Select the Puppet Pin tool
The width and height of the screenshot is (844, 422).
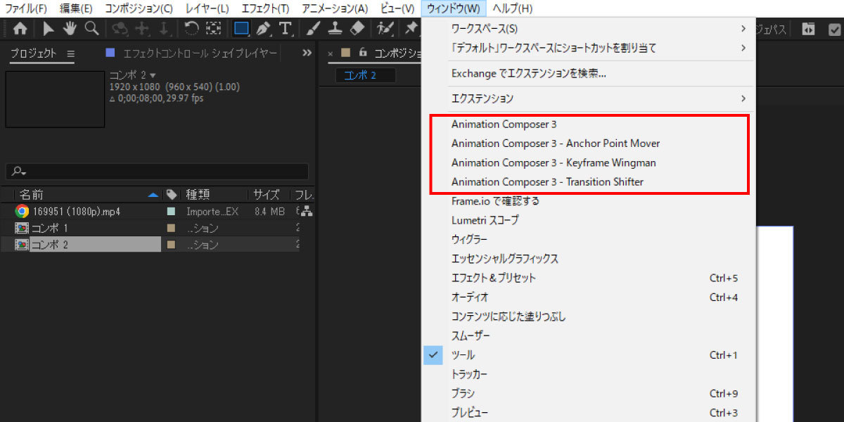tap(411, 29)
